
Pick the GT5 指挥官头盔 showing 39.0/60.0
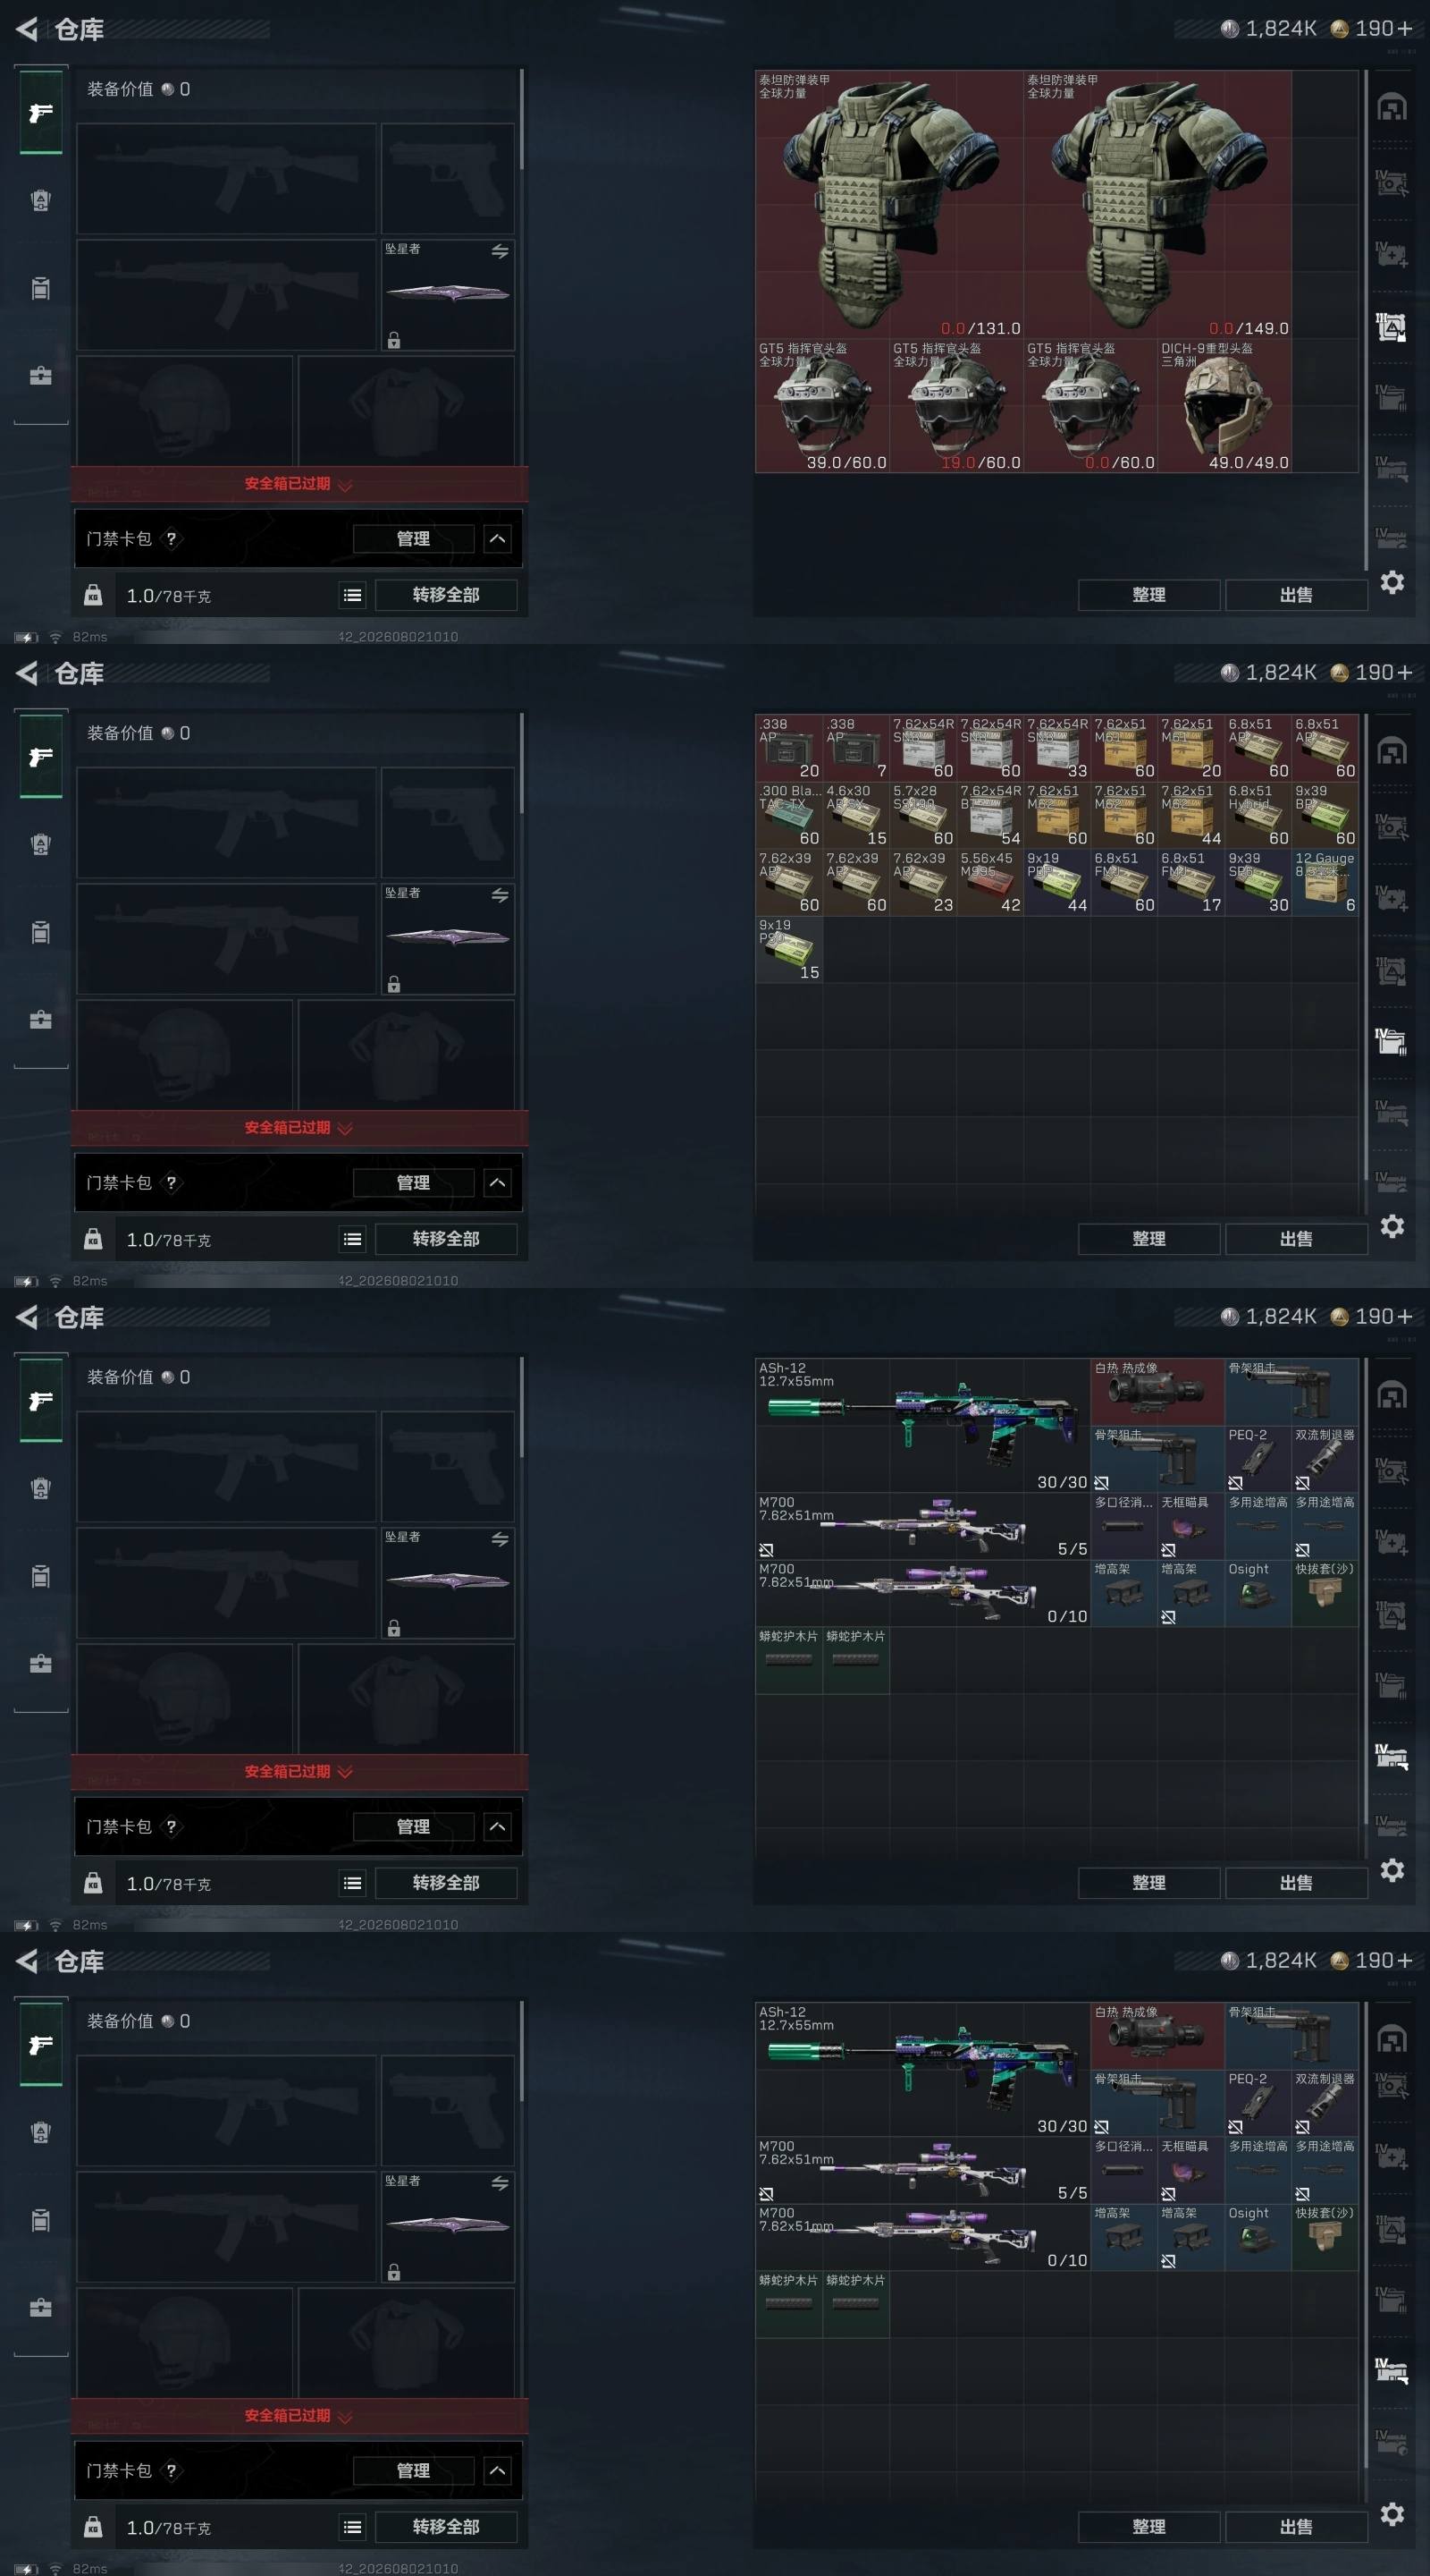[822, 406]
